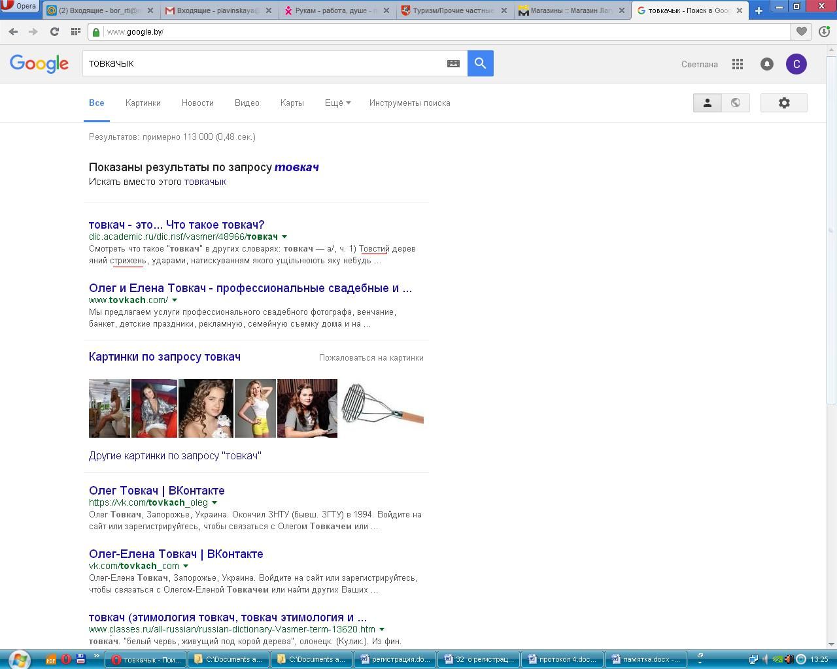Viewport: 837px width, 669px height.
Task: Click the Google search input field
Action: 262,63
